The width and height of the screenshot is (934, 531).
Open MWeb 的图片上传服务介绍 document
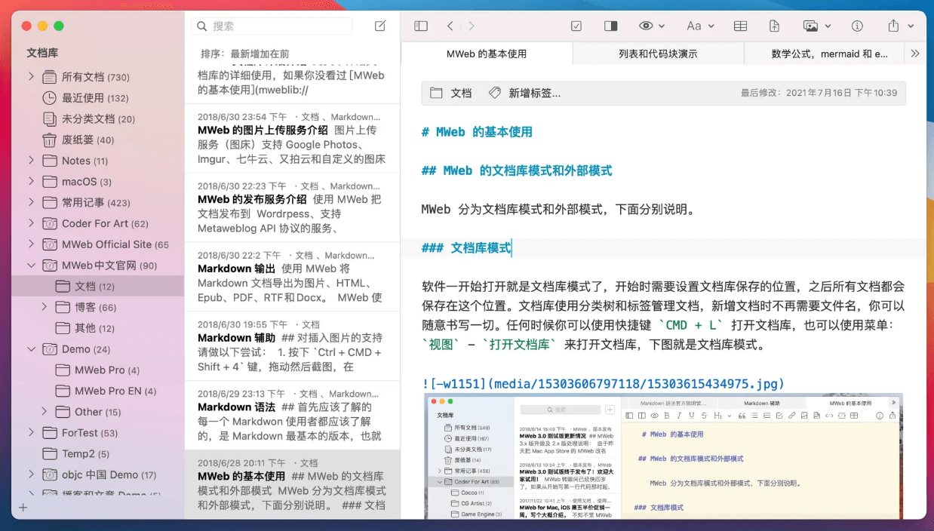(x=292, y=138)
